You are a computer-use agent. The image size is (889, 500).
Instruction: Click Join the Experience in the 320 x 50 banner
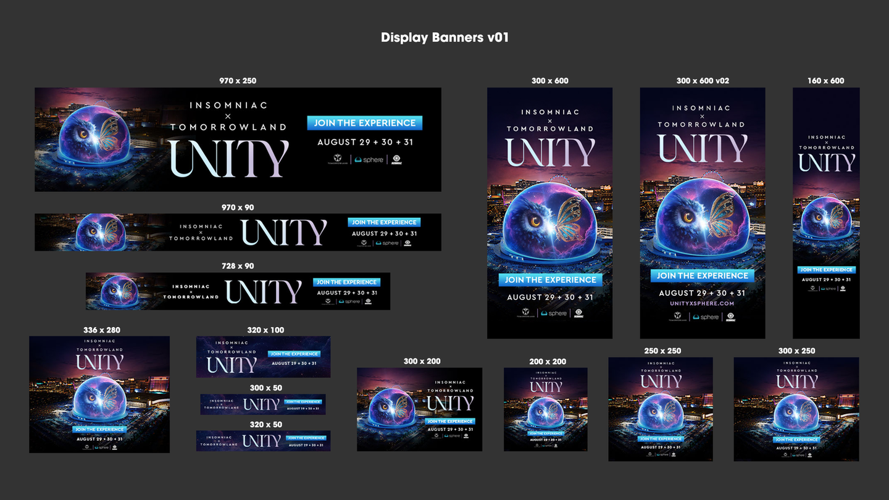[x=307, y=438]
